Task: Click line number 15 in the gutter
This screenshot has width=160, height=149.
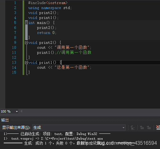Action: coord(14,72)
